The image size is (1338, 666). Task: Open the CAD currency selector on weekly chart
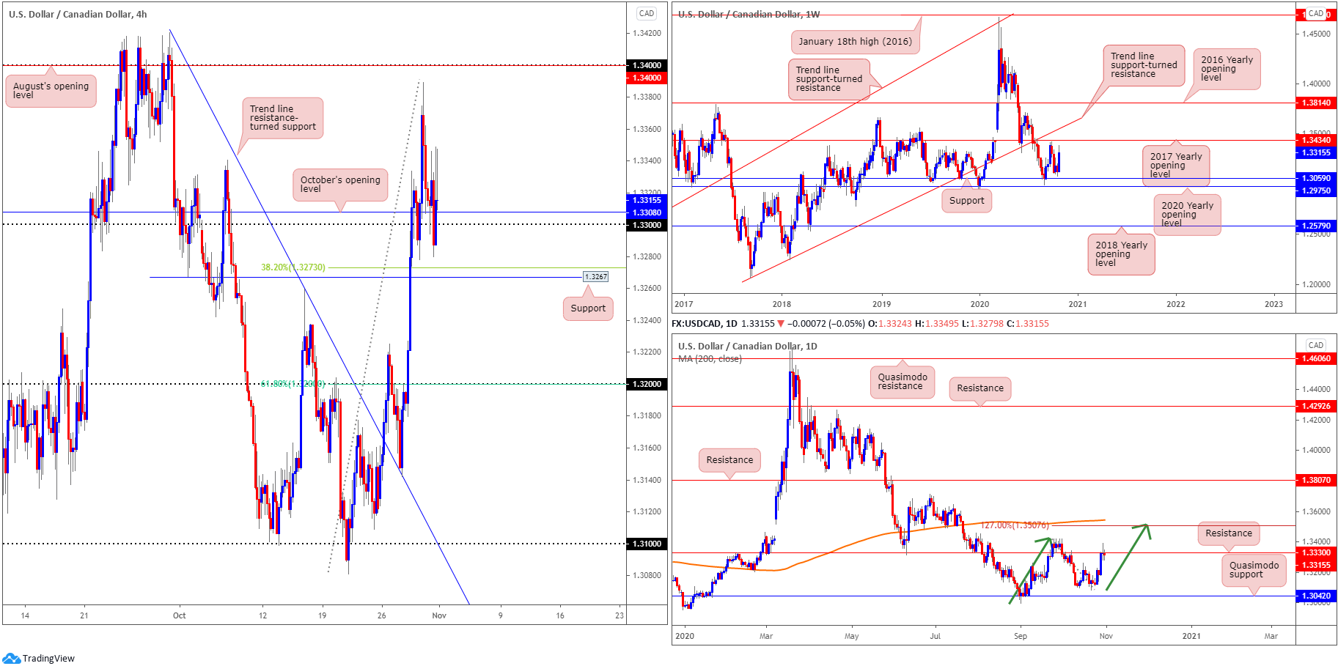coord(1315,13)
